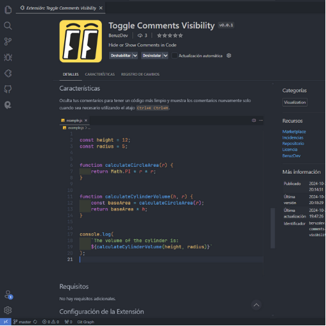Click the Toggle Comments Visibility extension logo

click(81, 41)
